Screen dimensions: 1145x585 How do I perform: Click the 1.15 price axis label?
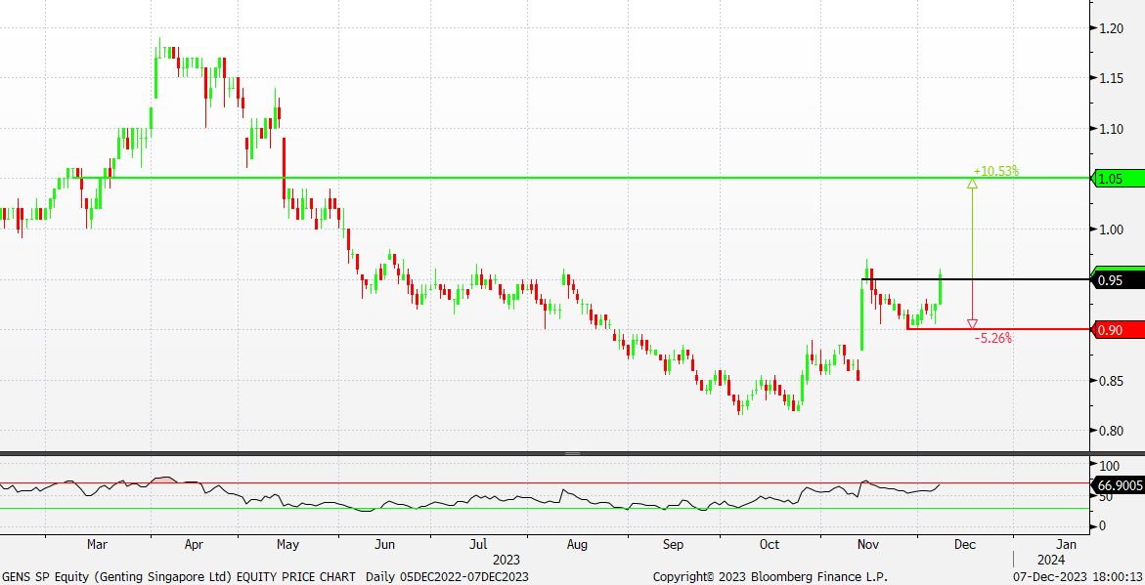pyautogui.click(x=1110, y=78)
